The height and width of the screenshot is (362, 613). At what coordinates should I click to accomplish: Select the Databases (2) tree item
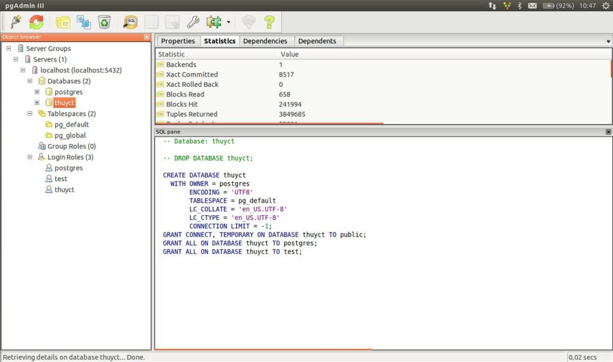[69, 81]
